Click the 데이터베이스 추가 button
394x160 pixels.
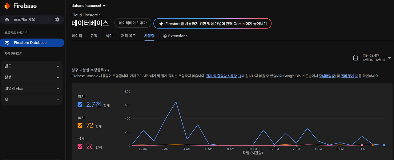coord(133,23)
